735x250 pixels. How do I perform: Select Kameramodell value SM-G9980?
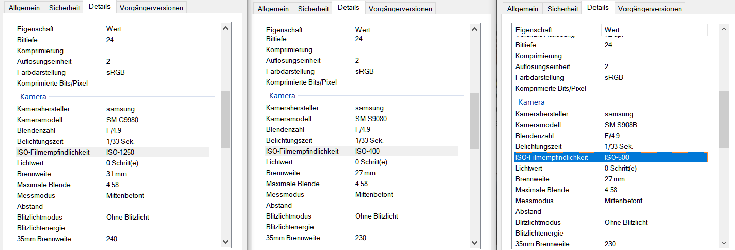pos(122,120)
